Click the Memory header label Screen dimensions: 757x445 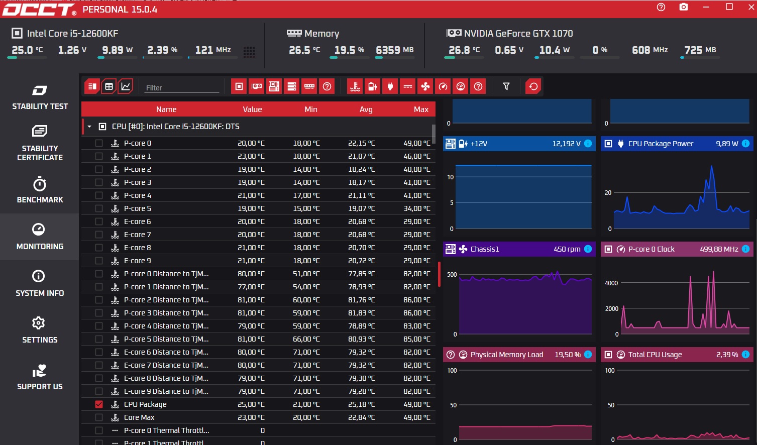coord(321,34)
